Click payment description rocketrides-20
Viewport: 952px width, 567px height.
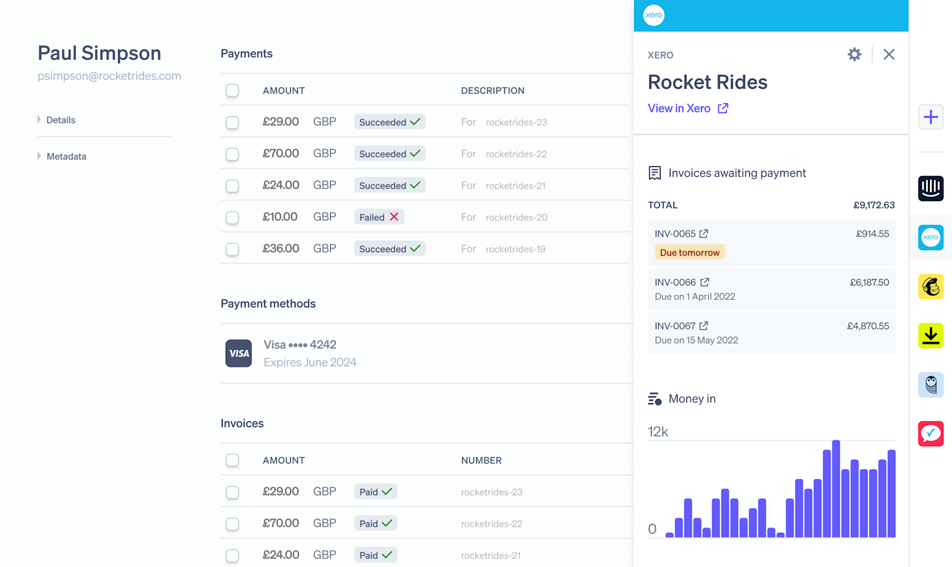pos(517,217)
